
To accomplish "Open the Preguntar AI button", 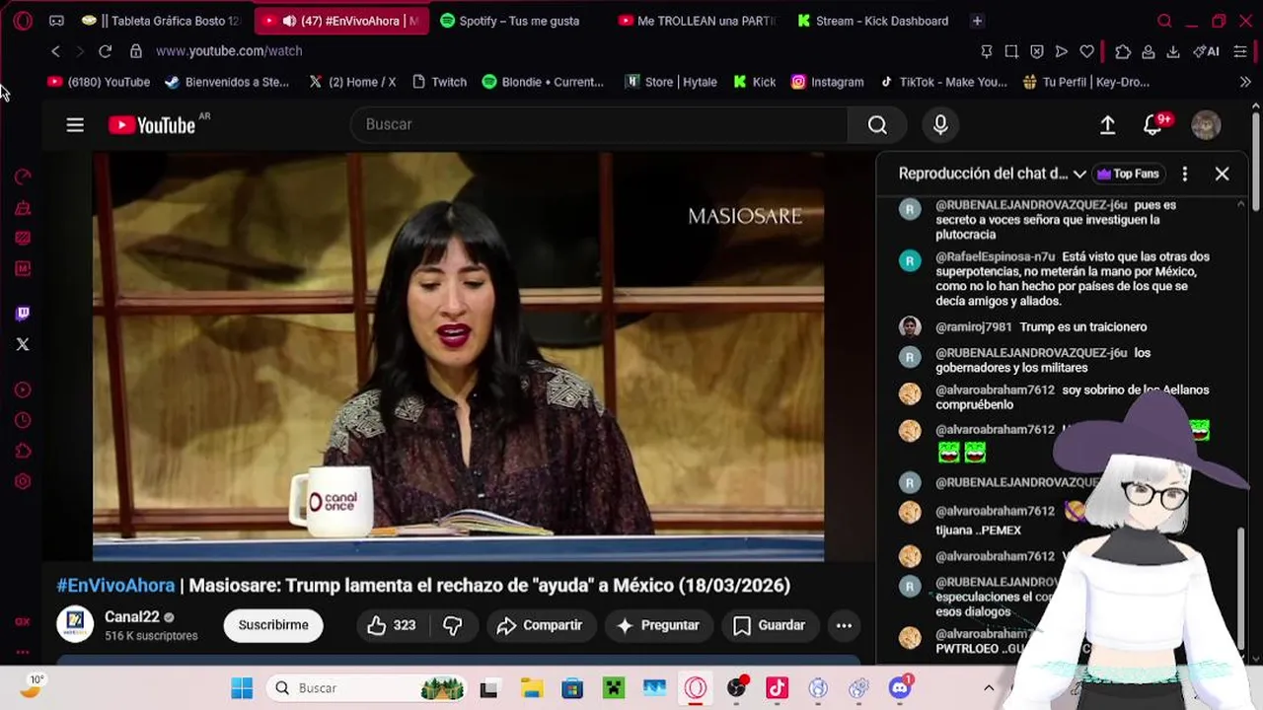I will coord(658,625).
